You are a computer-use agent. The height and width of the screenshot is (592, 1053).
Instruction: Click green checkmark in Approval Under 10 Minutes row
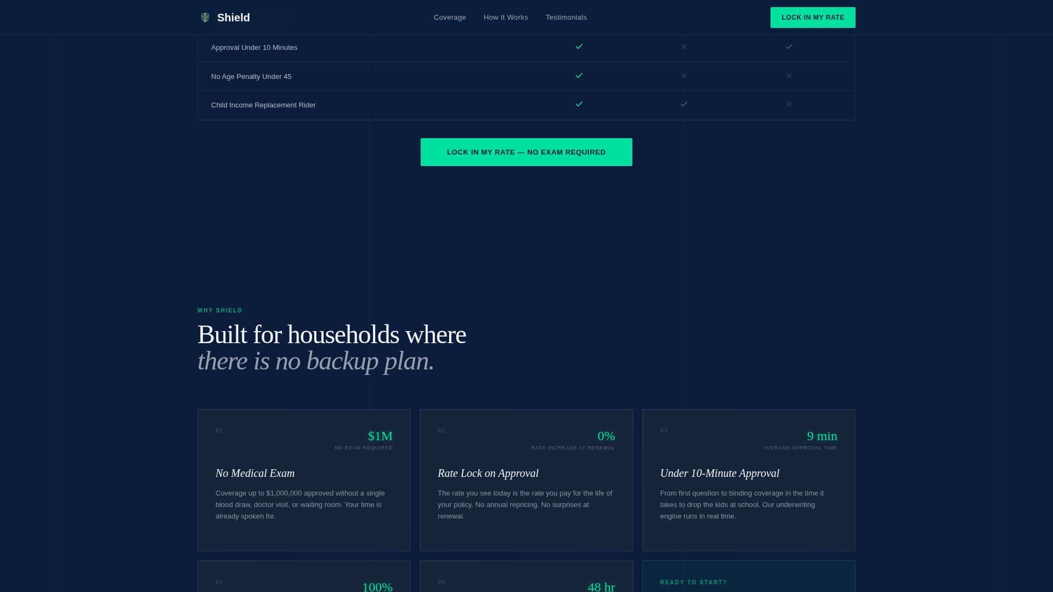click(x=579, y=47)
